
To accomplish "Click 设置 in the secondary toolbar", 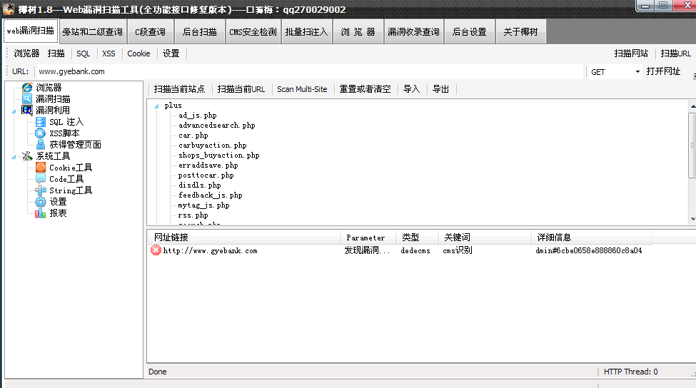I will point(171,53).
